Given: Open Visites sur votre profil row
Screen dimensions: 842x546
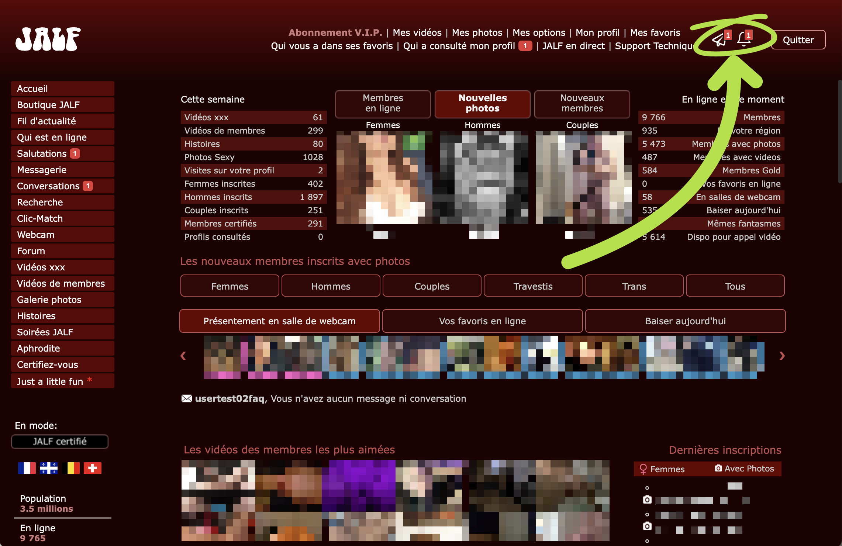Looking at the screenshot, I should [253, 170].
